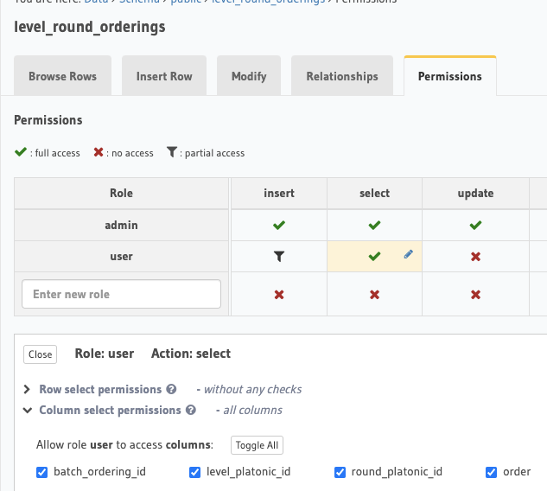This screenshot has height=491, width=547.
Task: Uncheck the level_platonic_id column checkbox
Action: click(194, 472)
